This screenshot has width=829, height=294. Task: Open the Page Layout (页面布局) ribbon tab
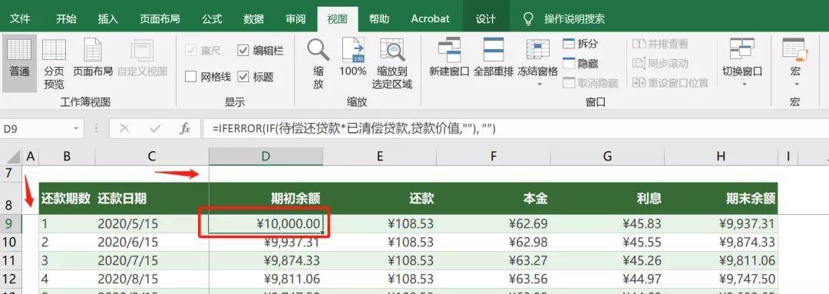160,19
